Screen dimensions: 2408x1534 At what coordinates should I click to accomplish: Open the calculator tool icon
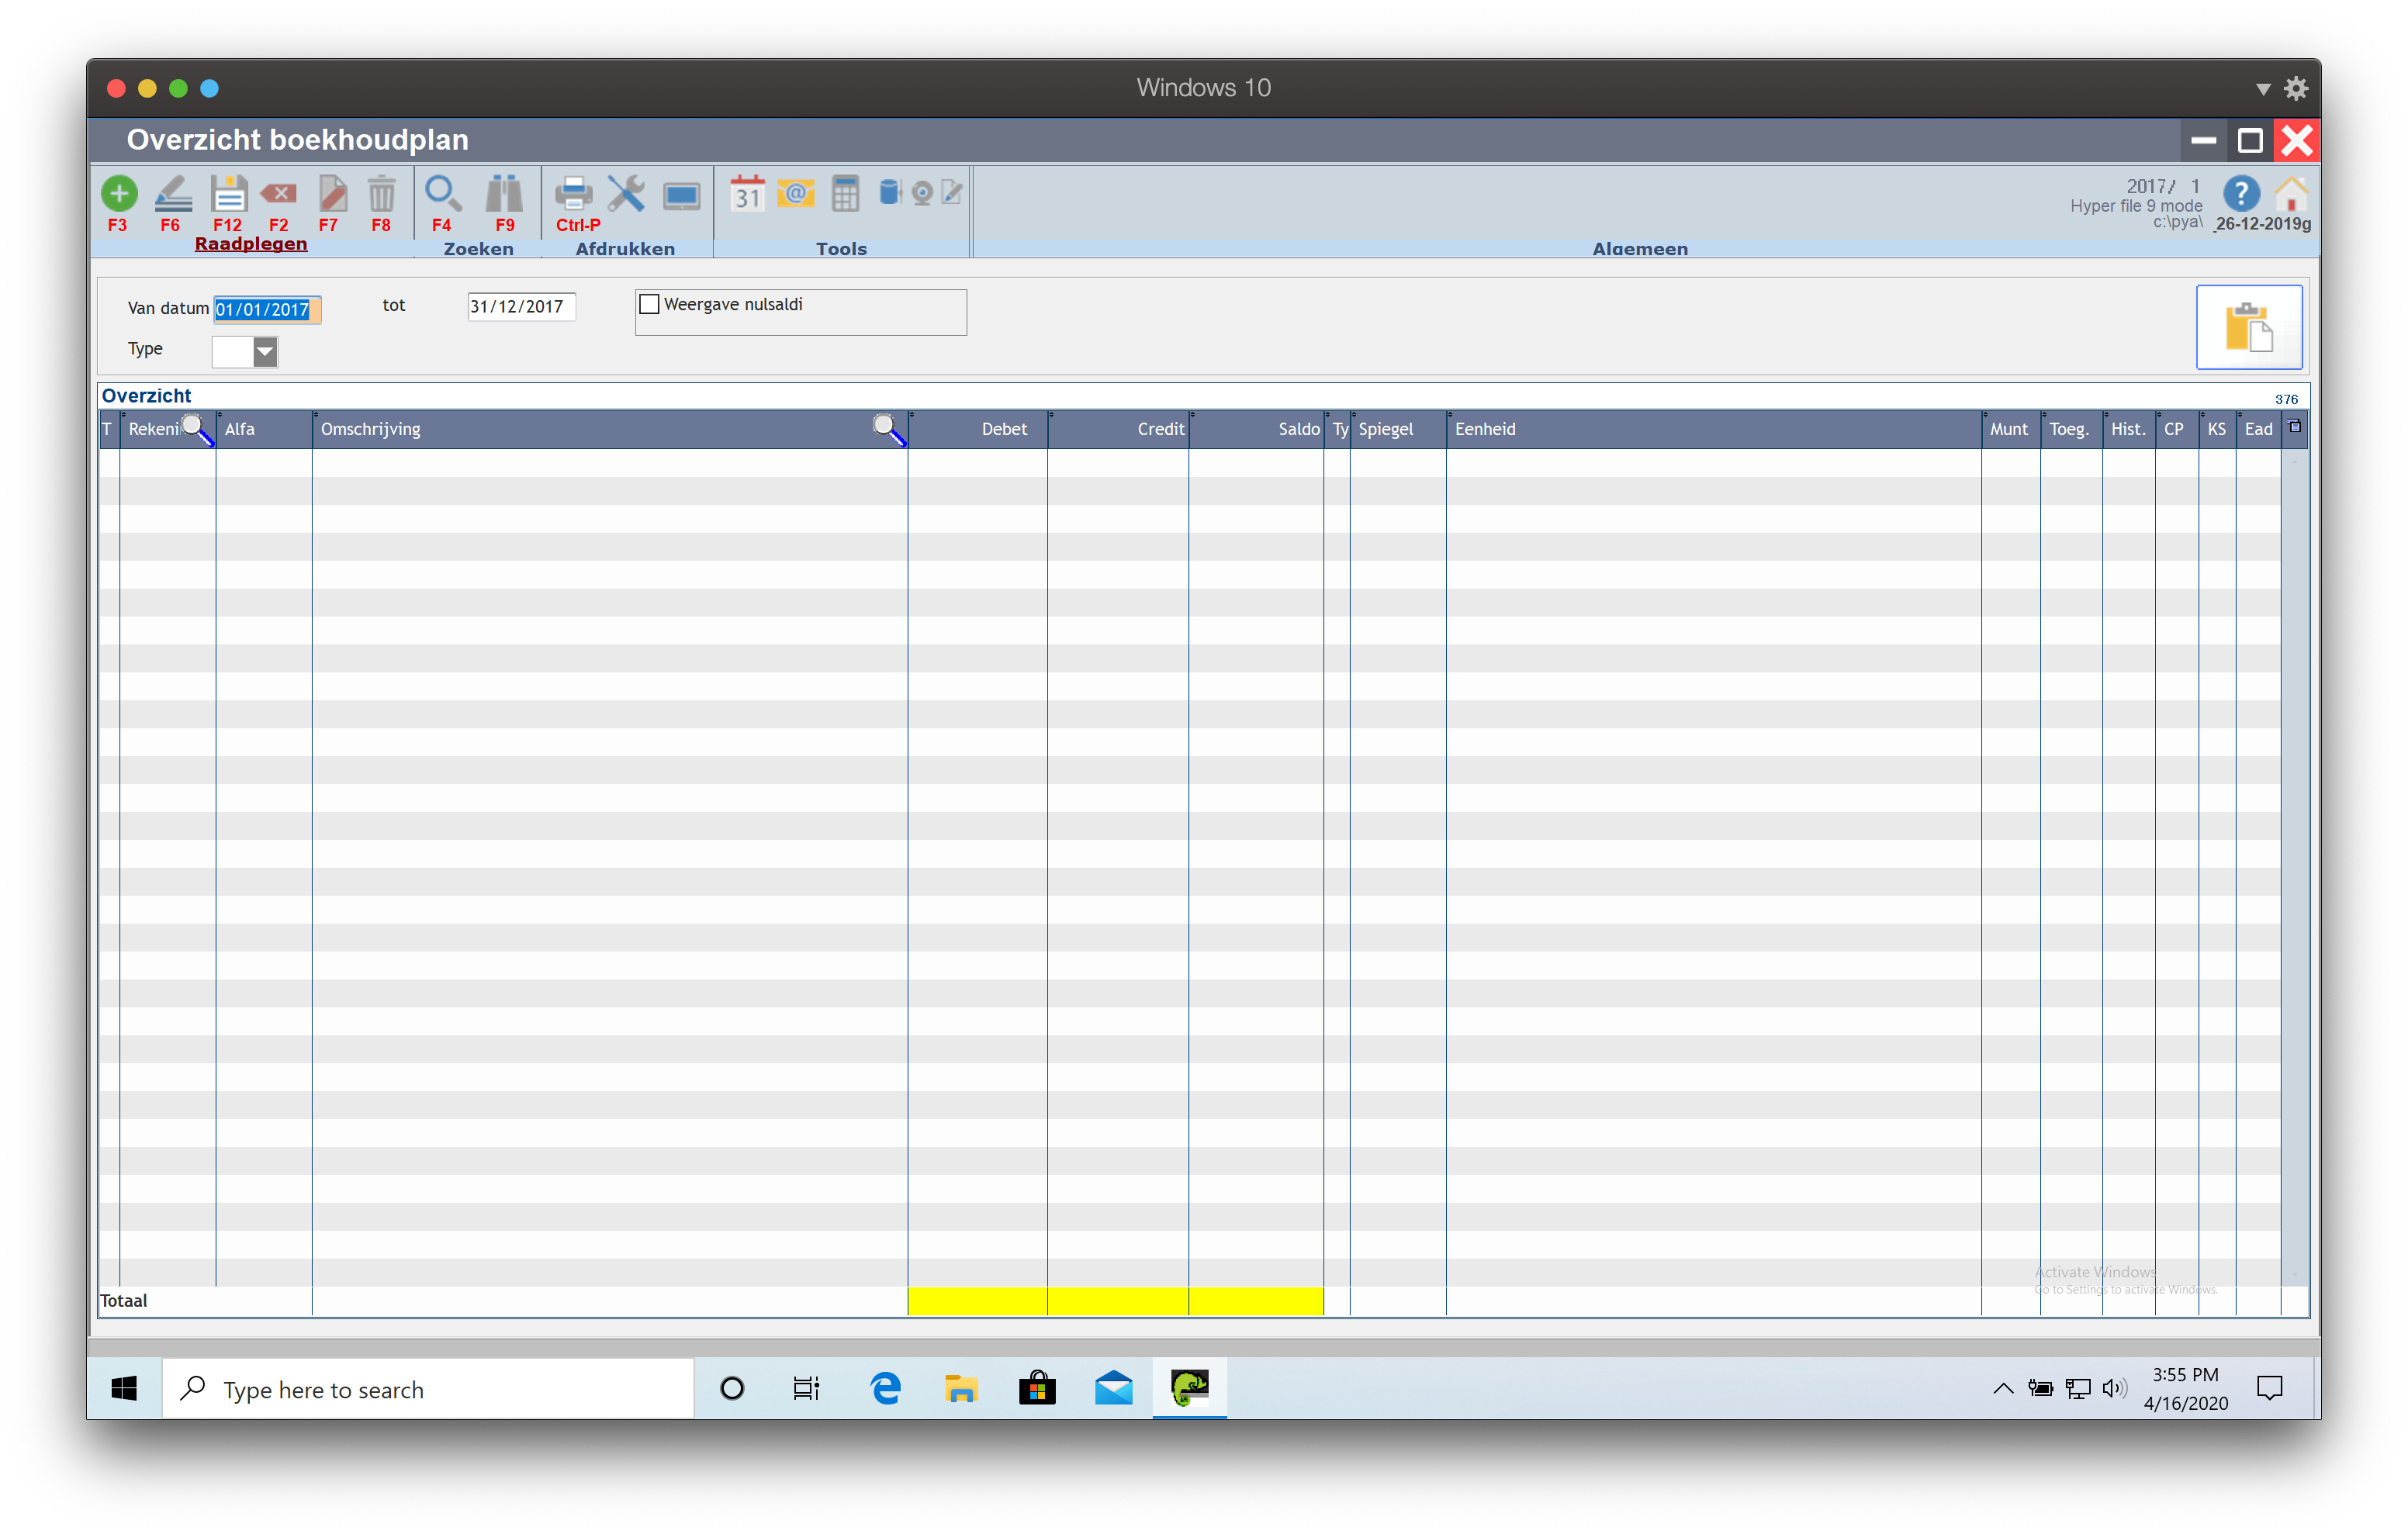click(845, 194)
